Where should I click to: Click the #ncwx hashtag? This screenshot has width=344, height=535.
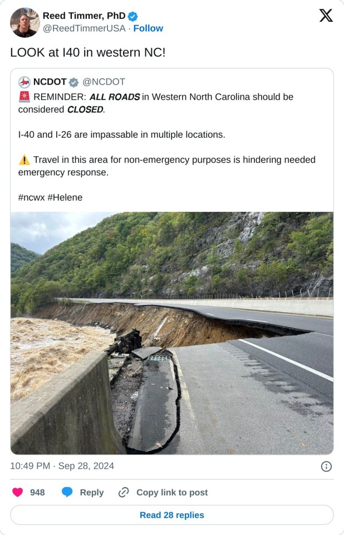31,197
